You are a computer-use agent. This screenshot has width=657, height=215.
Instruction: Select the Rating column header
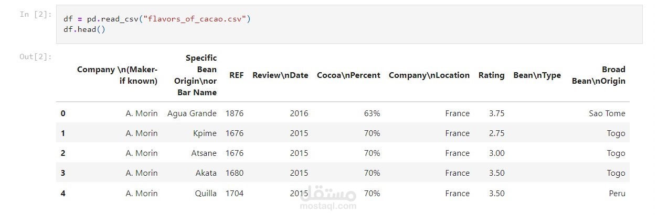tap(491, 75)
